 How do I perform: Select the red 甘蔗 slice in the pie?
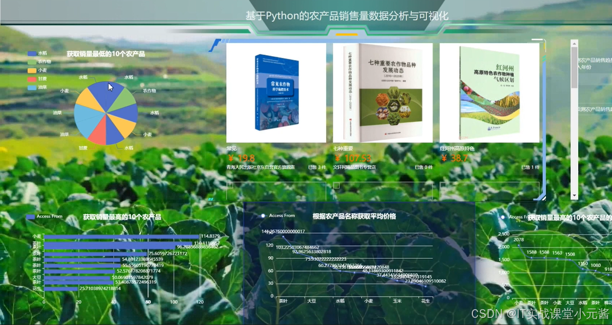98,132
